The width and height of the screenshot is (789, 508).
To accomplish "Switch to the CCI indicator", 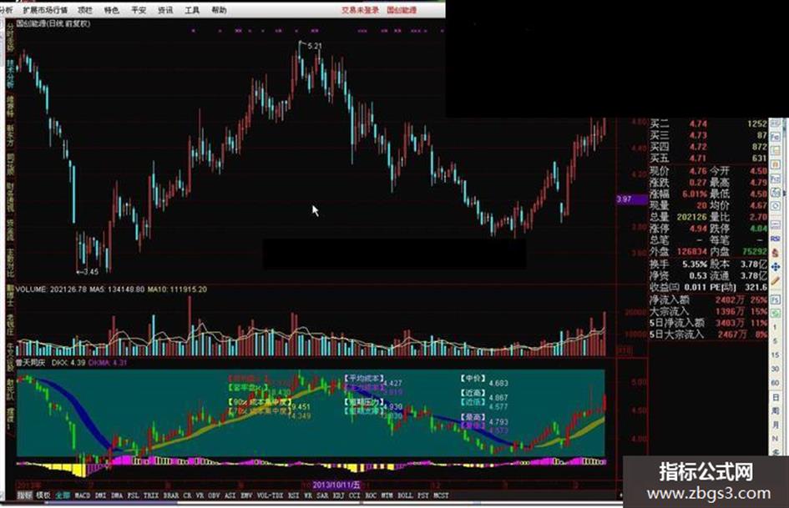I will pos(355,495).
